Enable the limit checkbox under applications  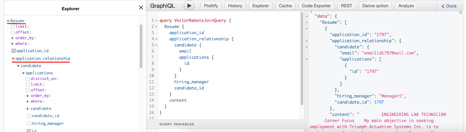(28, 85)
